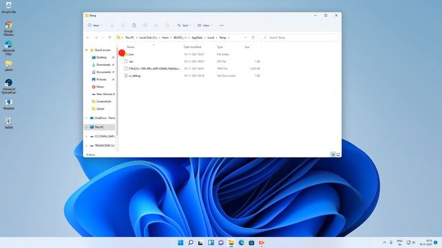
Task: Expand the OneDrive tree node
Action: click(86, 118)
